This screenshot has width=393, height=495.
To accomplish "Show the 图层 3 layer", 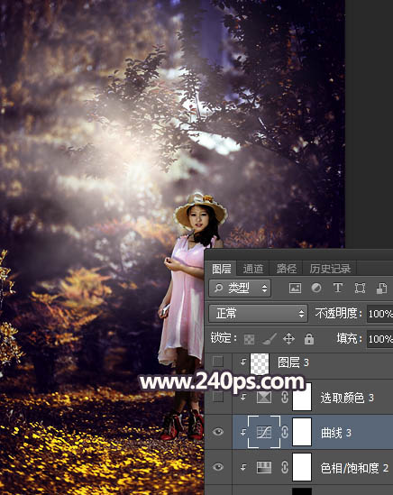I will coord(218,362).
